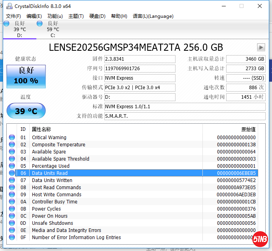Click raw value 00000000000376
Screen dimensions: 272x251
(x=236, y=209)
